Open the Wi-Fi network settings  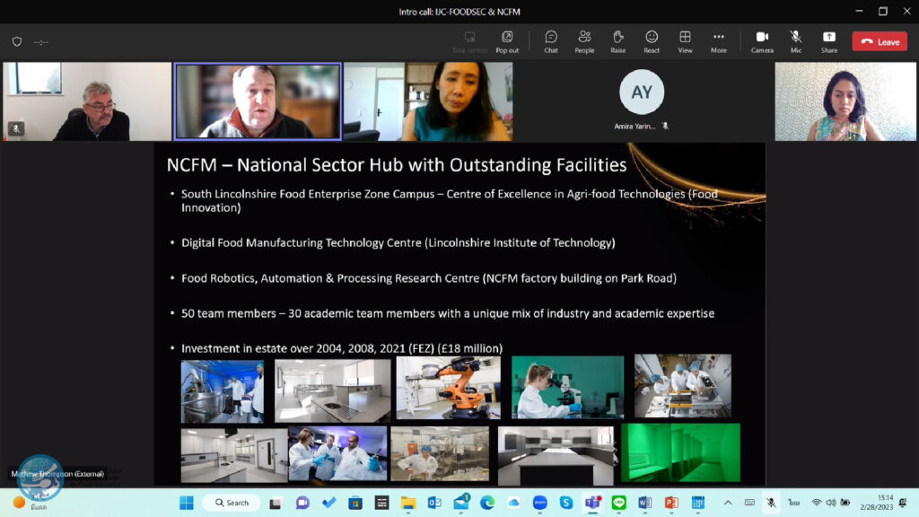coord(816,503)
